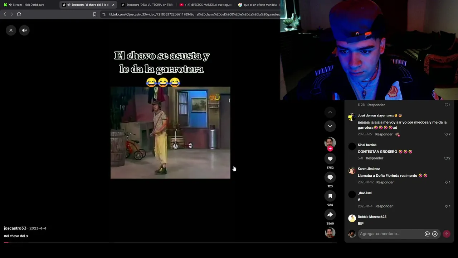Open comments via the speech bubble icon

click(330, 177)
